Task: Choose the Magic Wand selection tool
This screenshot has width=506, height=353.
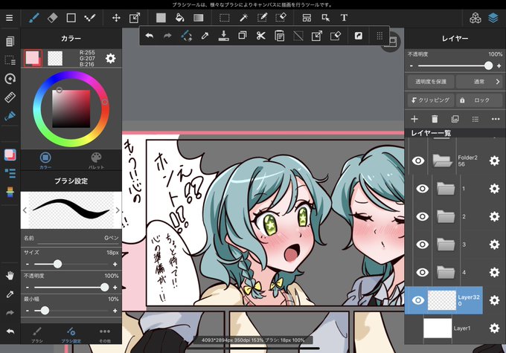Action: tap(243, 18)
